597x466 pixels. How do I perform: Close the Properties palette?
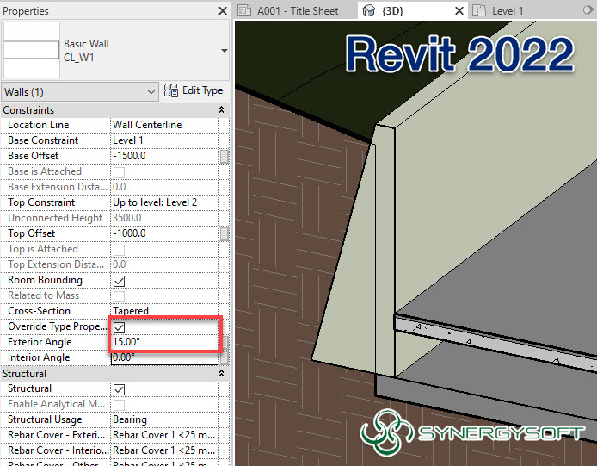[x=223, y=11]
